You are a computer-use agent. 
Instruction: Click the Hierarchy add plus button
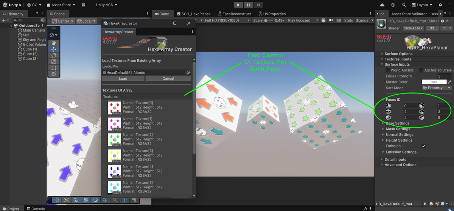pos(3,20)
